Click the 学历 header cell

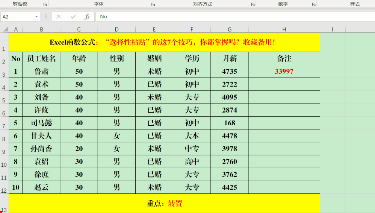[192, 58]
